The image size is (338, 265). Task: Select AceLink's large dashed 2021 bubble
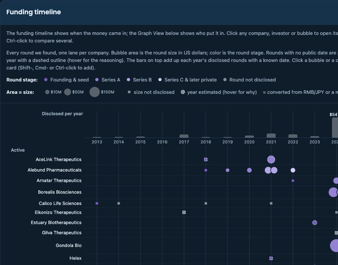271,160
